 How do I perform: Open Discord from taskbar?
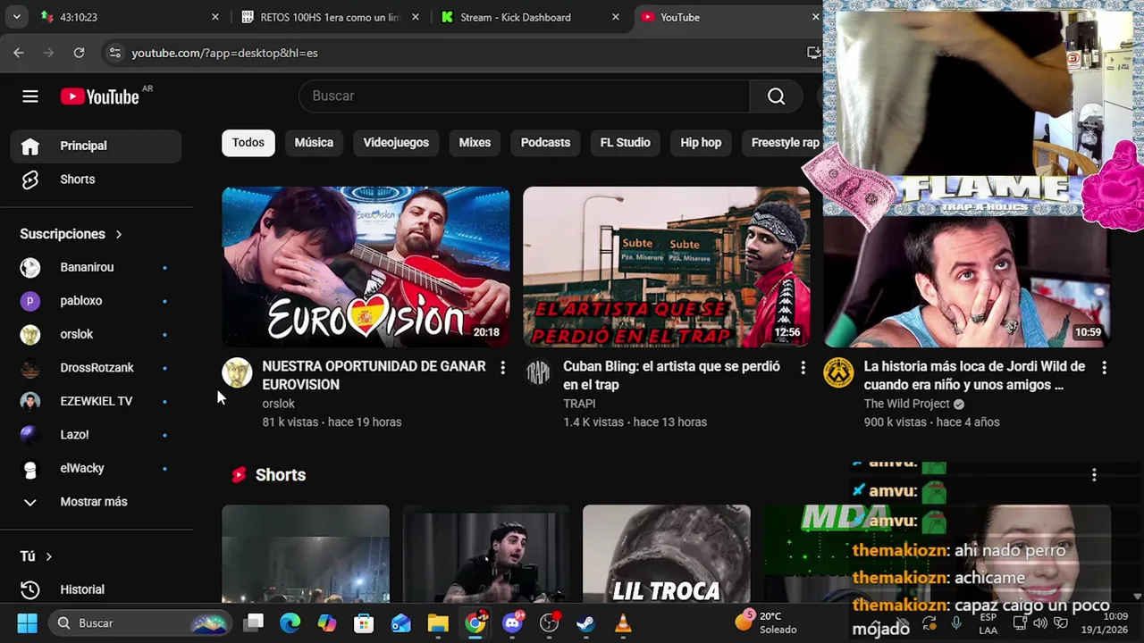pos(512,623)
